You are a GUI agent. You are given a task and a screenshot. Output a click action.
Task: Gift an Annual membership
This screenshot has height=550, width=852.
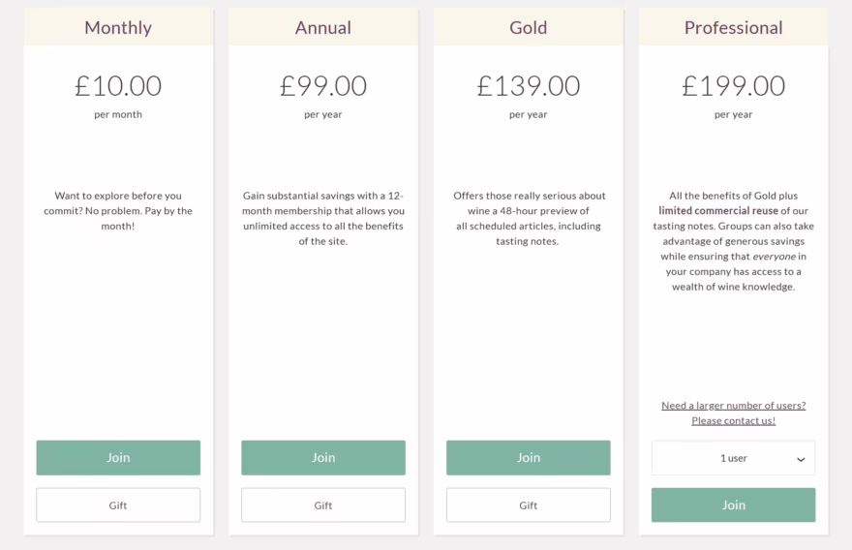point(323,504)
